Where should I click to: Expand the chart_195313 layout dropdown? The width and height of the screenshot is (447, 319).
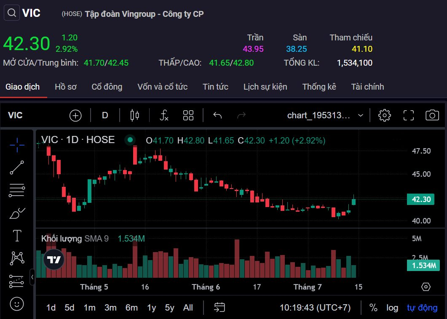pos(361,115)
